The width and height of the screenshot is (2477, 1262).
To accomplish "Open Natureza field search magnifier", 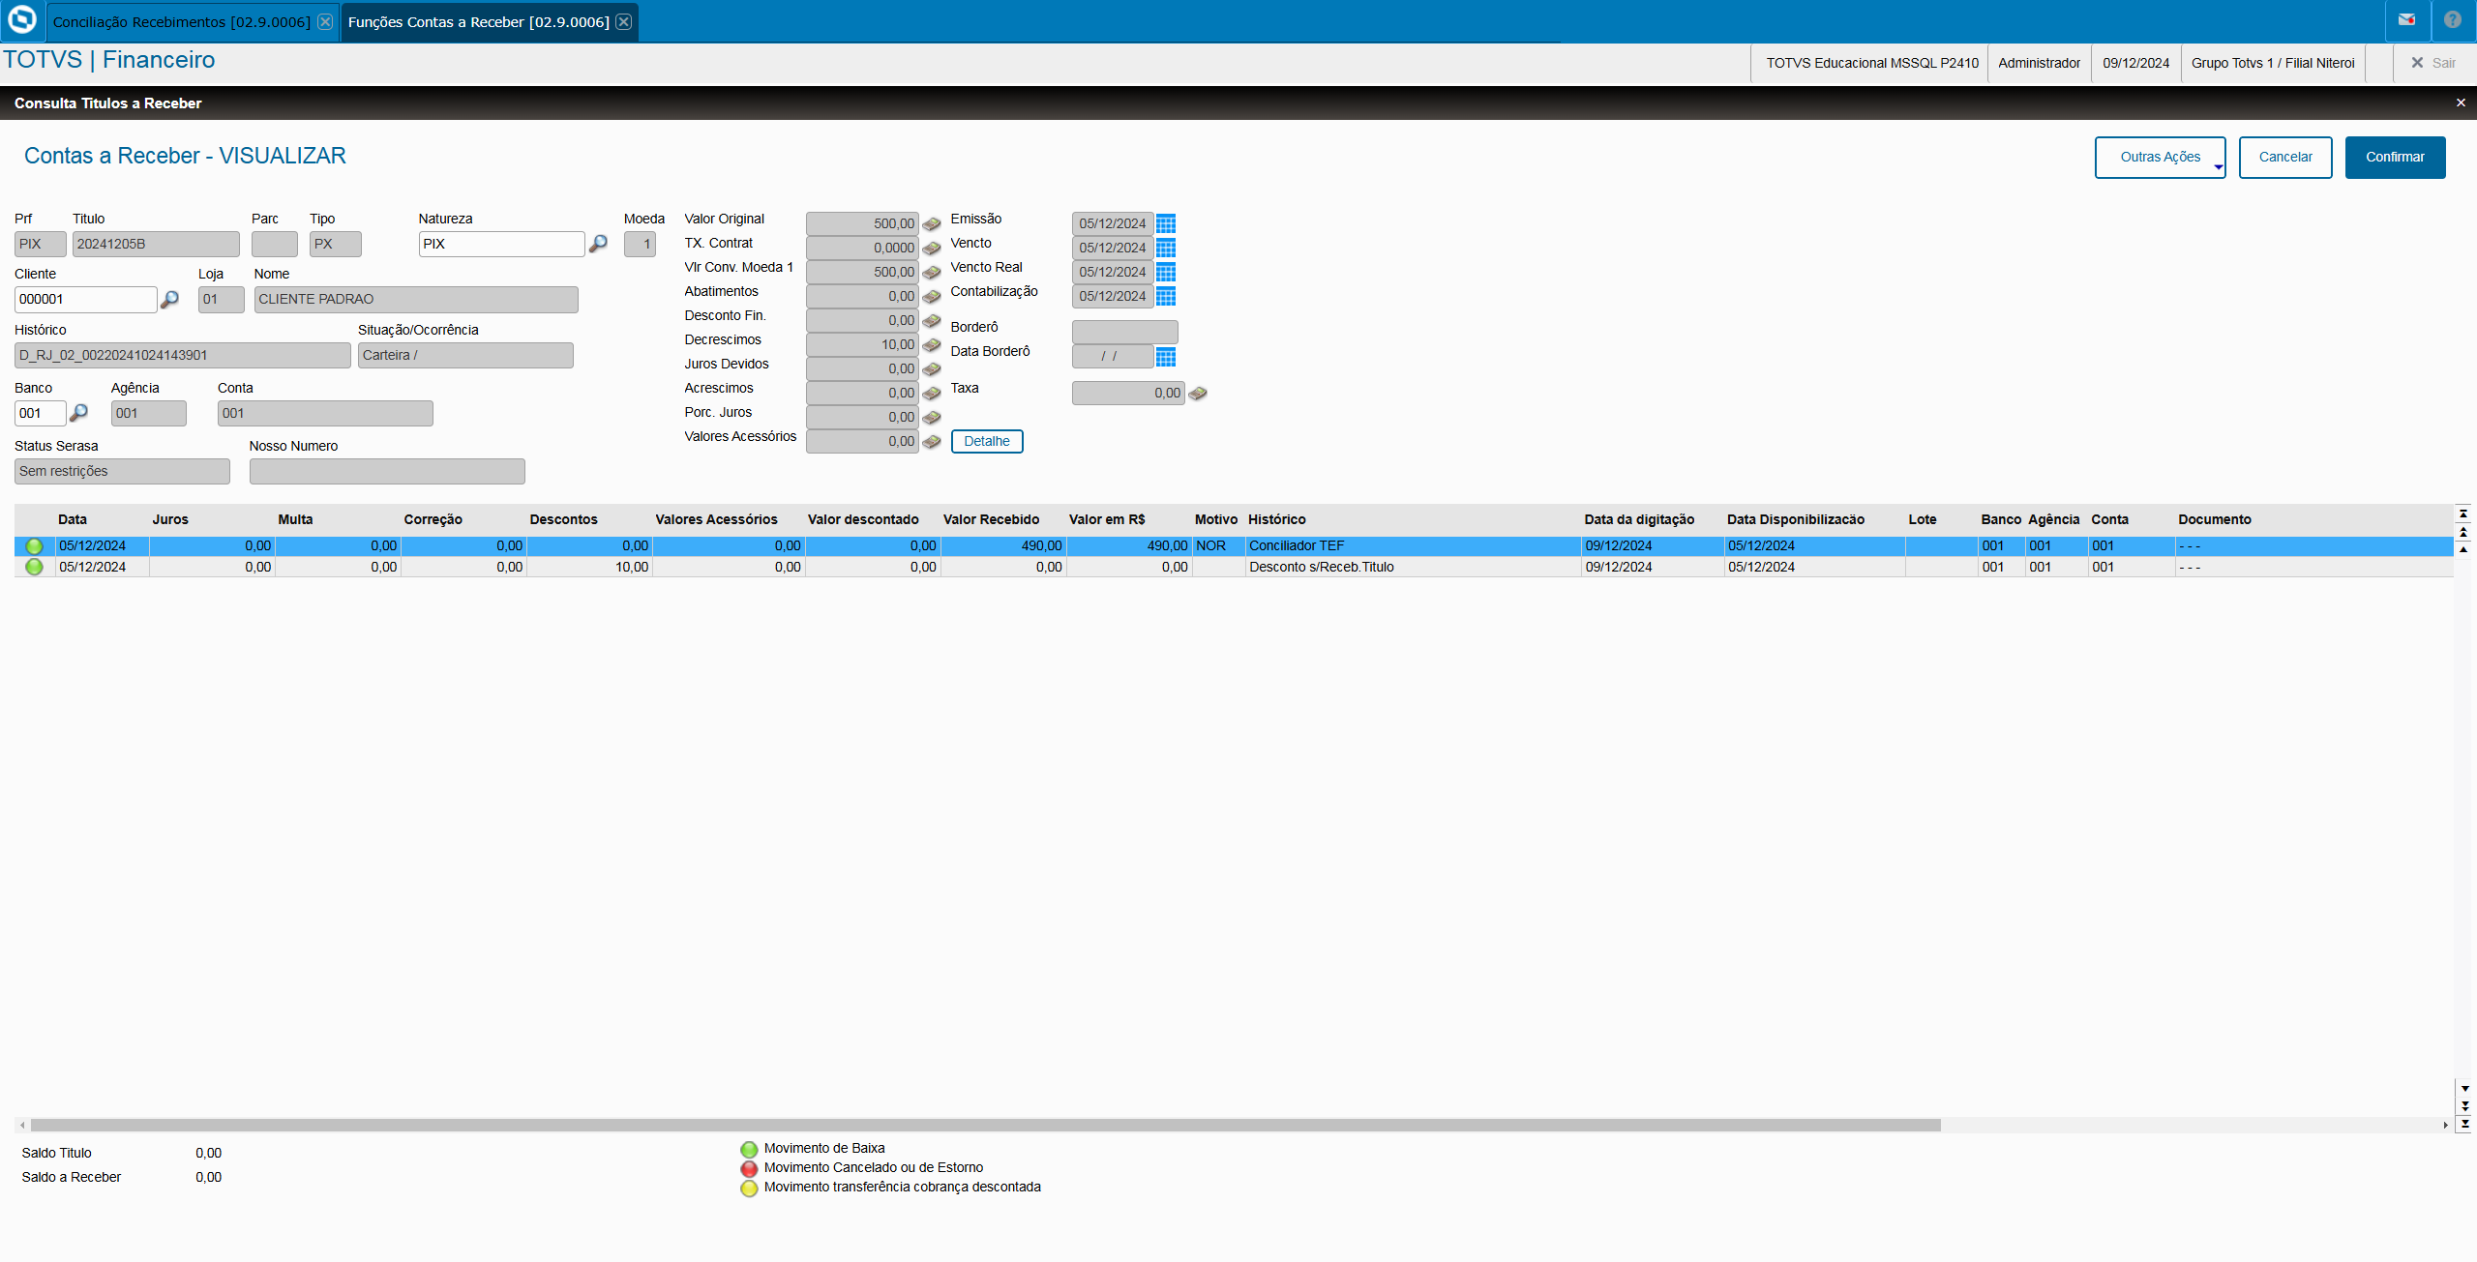I will coord(598,244).
